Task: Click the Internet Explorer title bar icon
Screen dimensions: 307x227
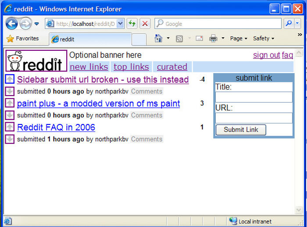Action: [x=8, y=9]
